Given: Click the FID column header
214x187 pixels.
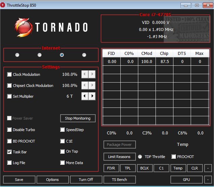Looking at the screenshot, I should pos(111,53).
